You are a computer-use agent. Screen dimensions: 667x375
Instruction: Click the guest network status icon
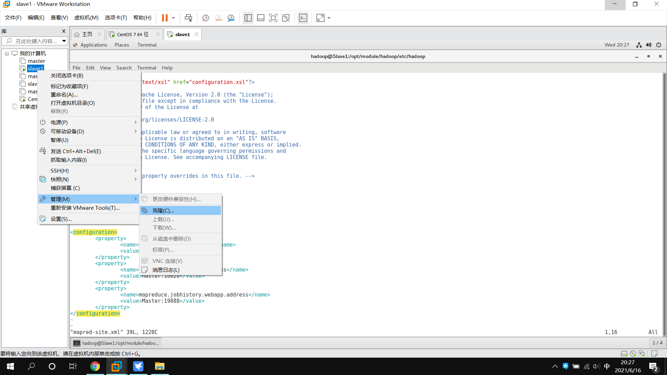click(x=639, y=45)
